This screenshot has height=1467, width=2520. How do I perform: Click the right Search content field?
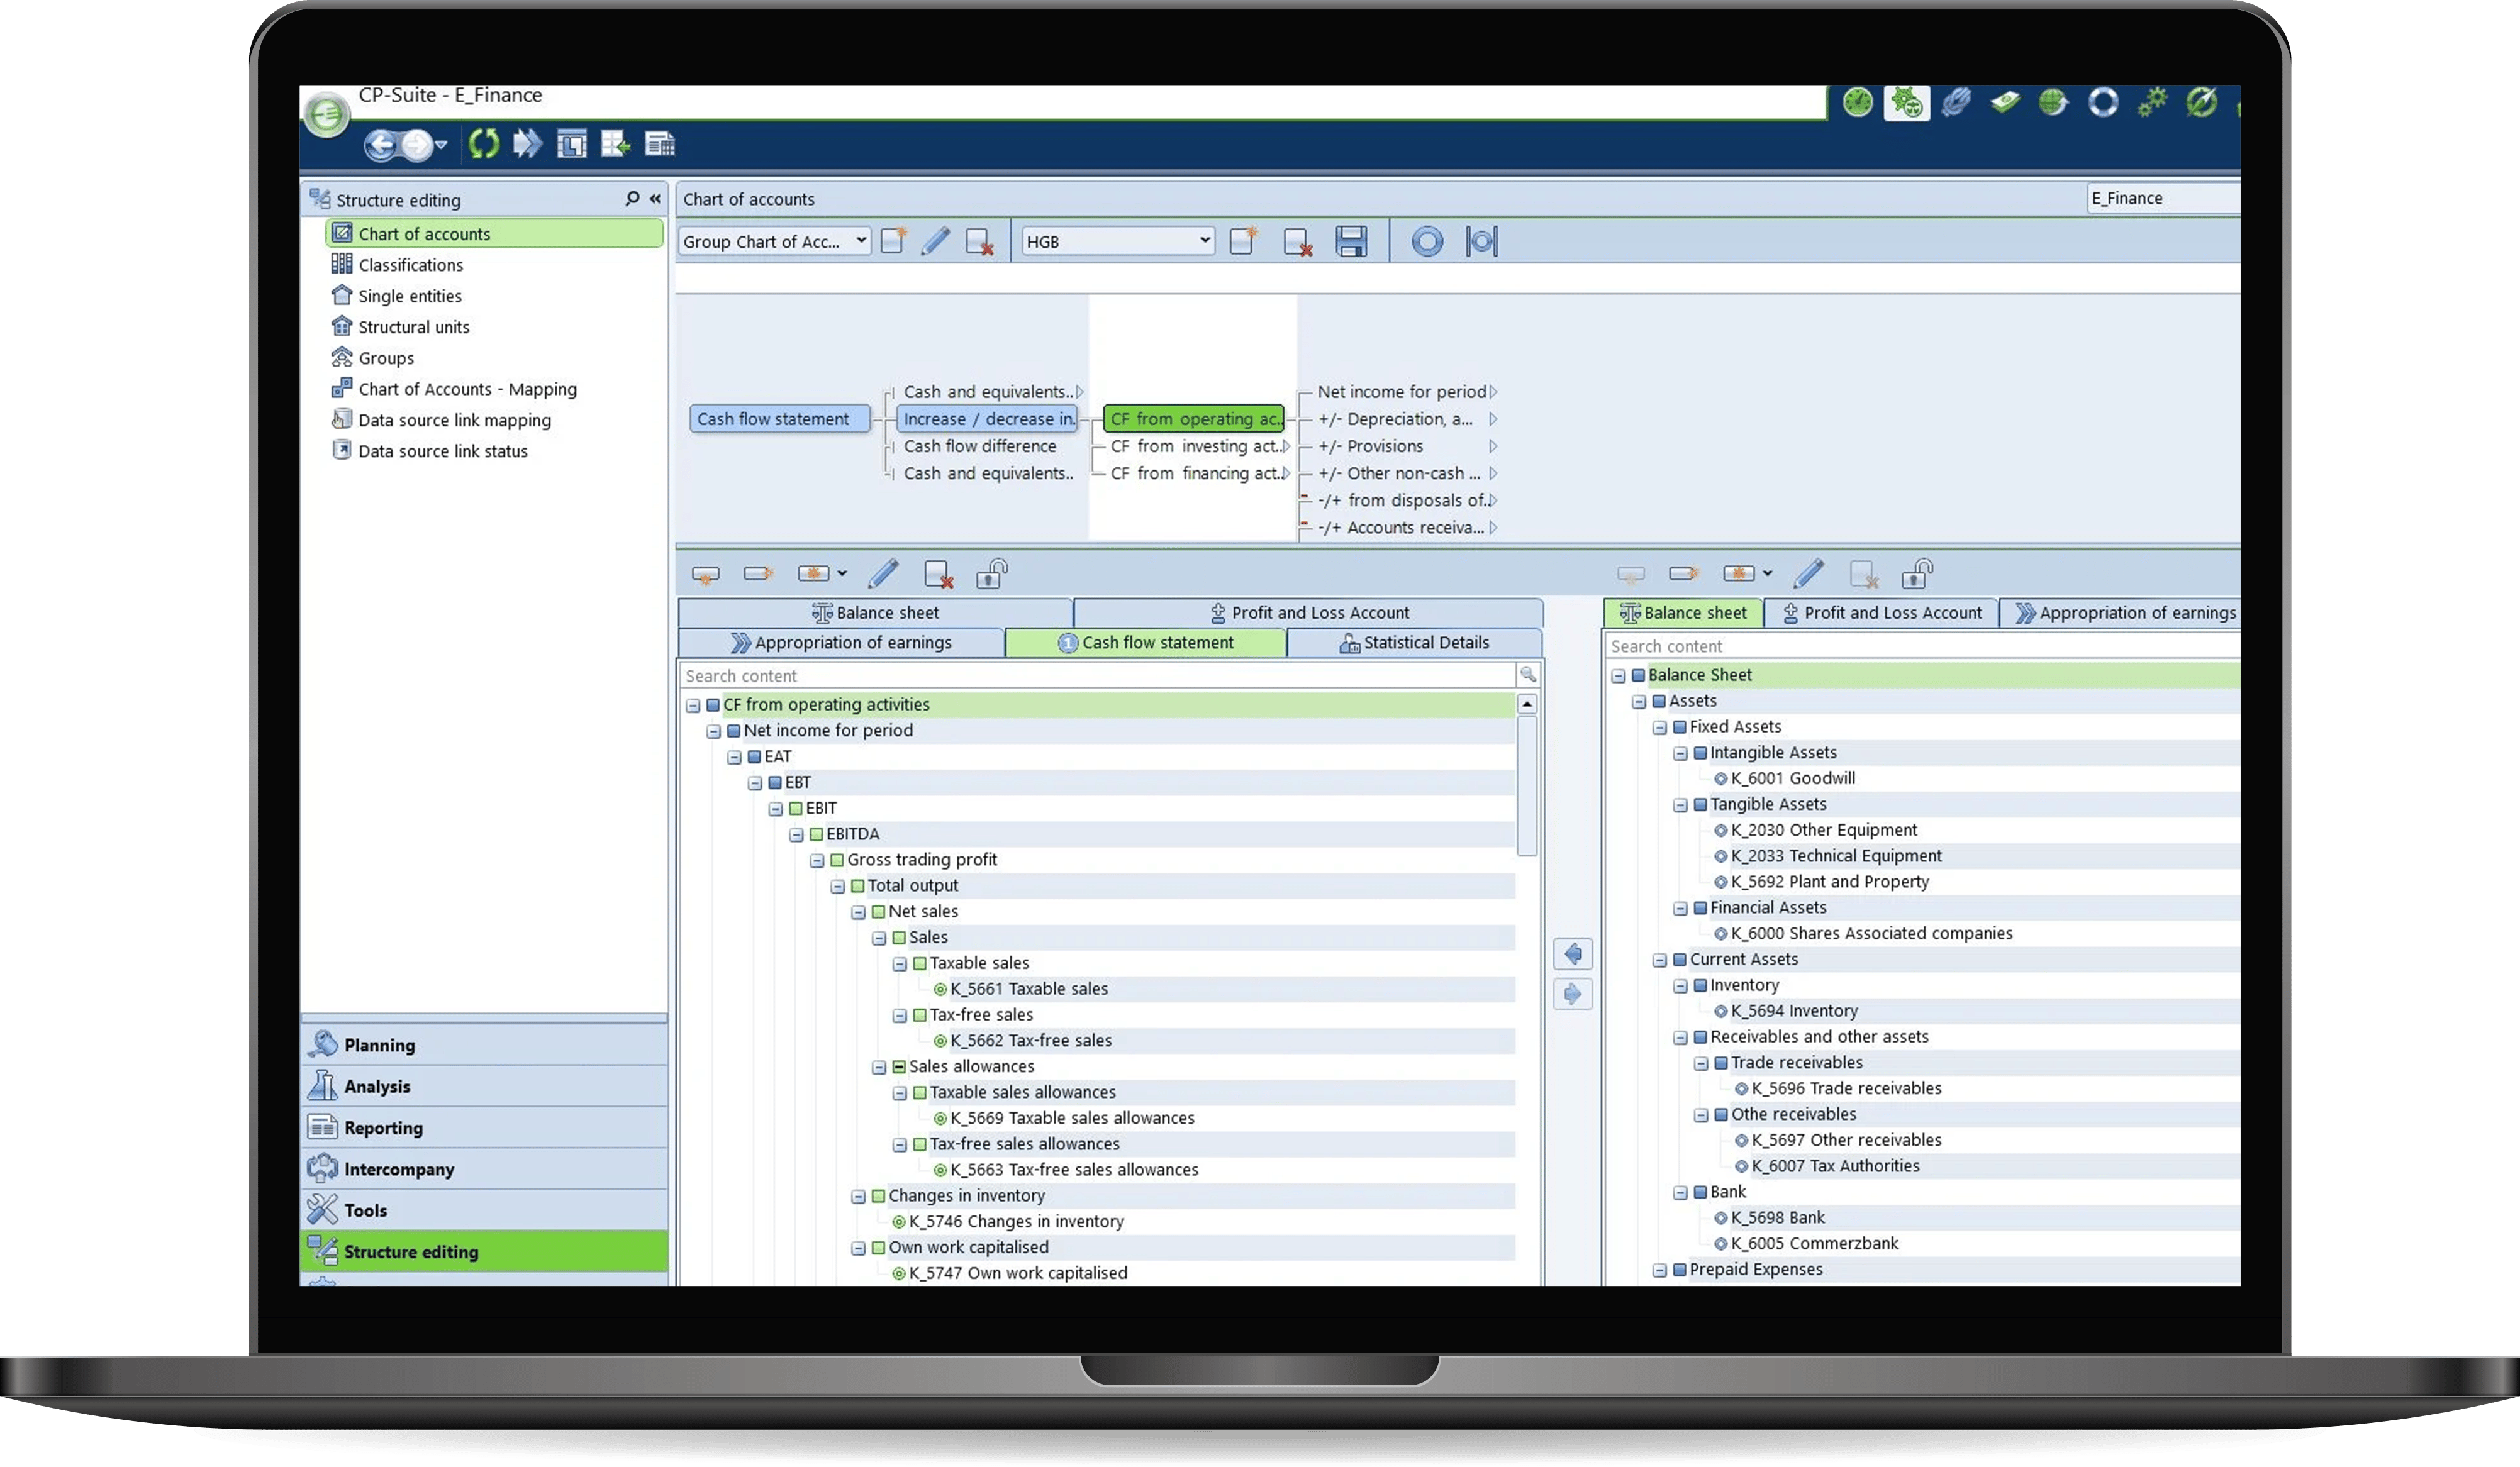tap(1922, 646)
